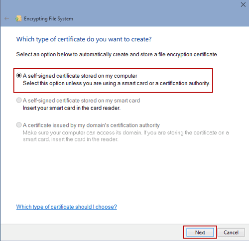This screenshot has height=241, width=249.
Task: Click text 'Make sure your computer can access its domain'
Action: [82, 132]
